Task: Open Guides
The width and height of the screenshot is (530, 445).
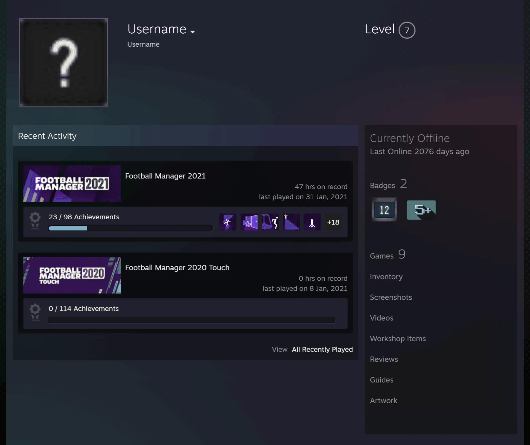Action: [381, 380]
